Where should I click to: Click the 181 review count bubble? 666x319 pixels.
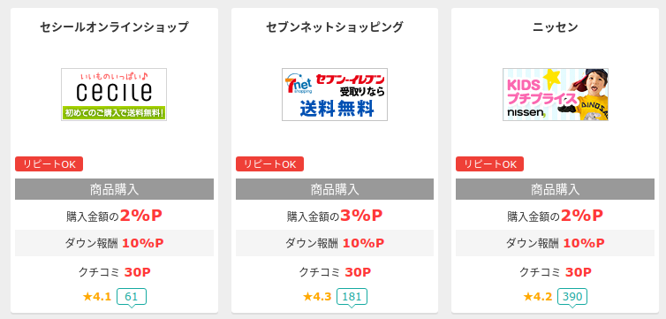pos(352,297)
